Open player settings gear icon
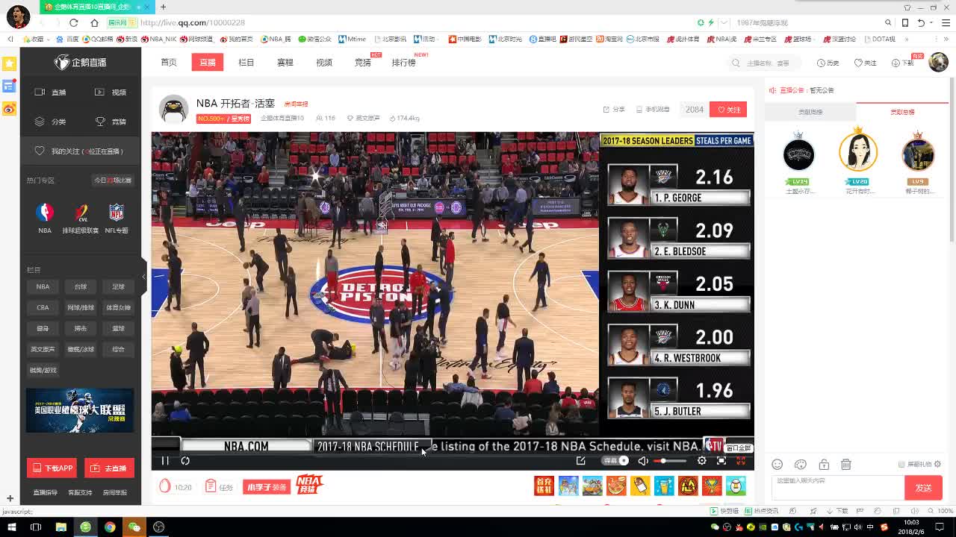The width and height of the screenshot is (956, 537). click(701, 461)
